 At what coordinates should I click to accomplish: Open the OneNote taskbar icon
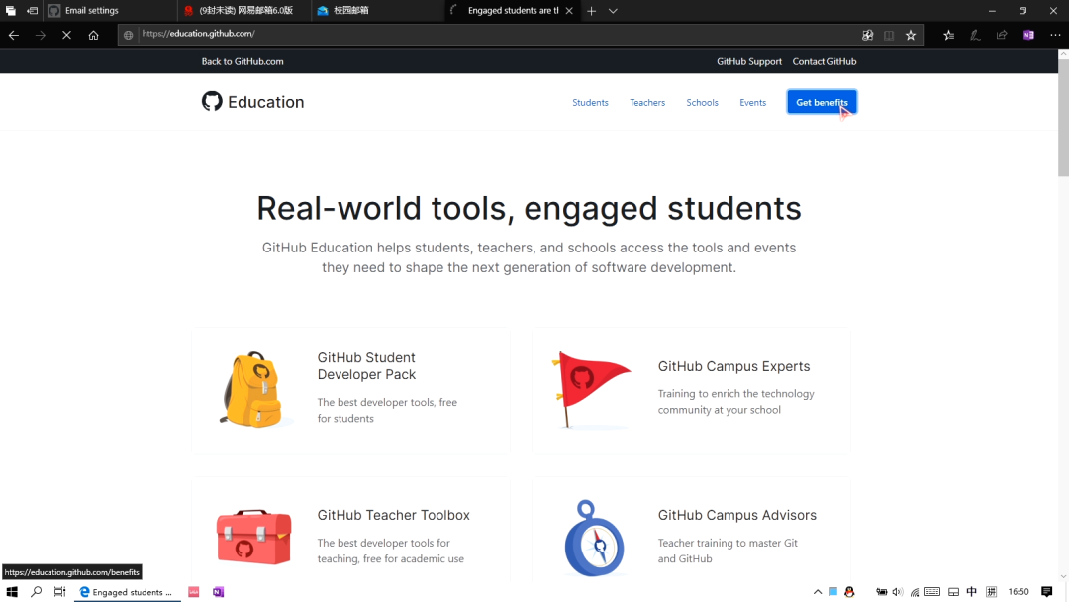pos(218,592)
